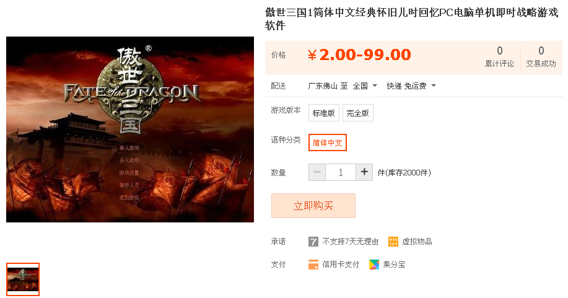Image resolution: width=568 pixels, height=298 pixels.
Task: Click the 7-day no-return policy icon
Action: 313,242
